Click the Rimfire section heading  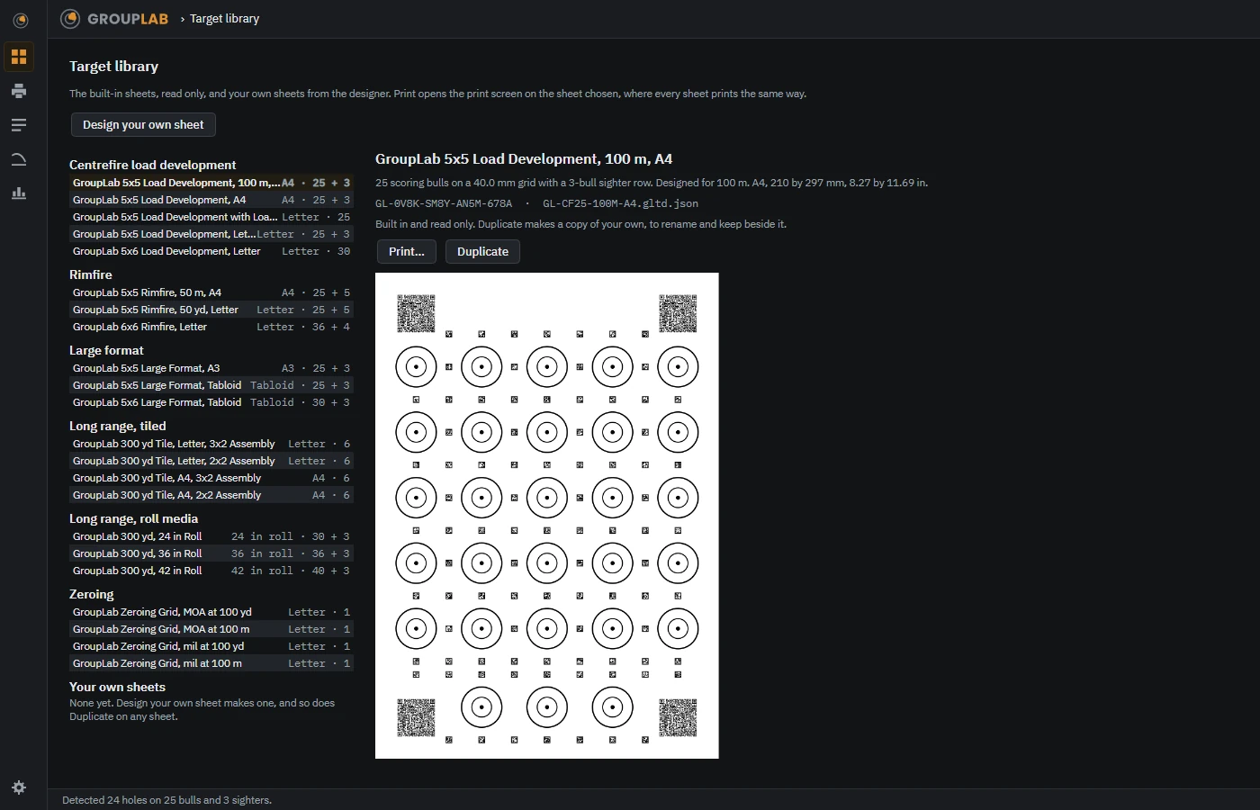[91, 274]
